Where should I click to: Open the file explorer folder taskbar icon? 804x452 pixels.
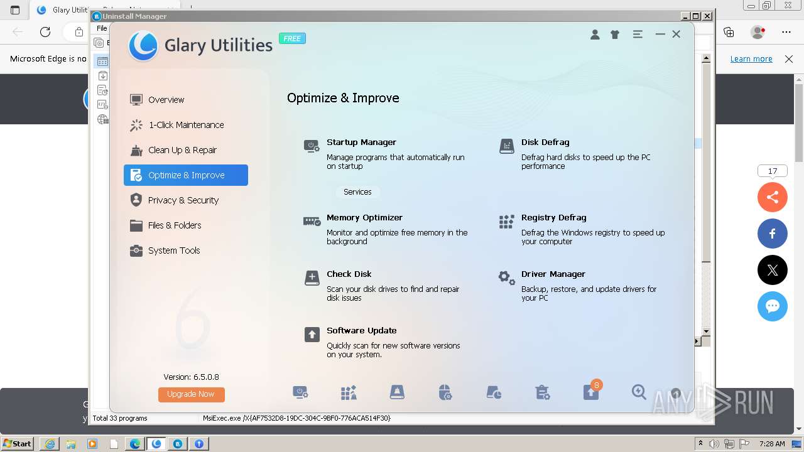pyautogui.click(x=71, y=444)
